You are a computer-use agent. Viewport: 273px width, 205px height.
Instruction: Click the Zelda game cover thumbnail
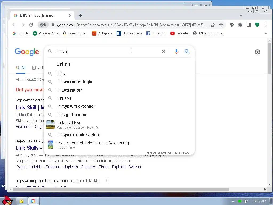[x=50, y=145]
